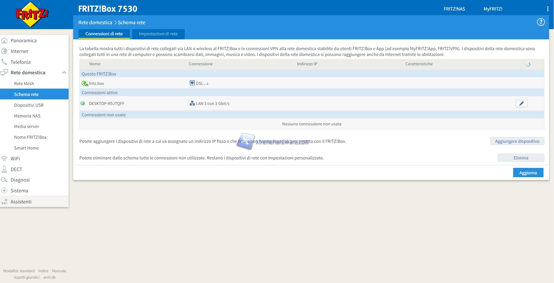The width and height of the screenshot is (554, 283).
Task: Open the avm.de footer link
Action: (49, 277)
